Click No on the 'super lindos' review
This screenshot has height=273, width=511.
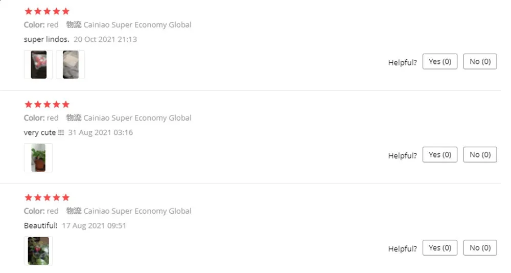(480, 62)
